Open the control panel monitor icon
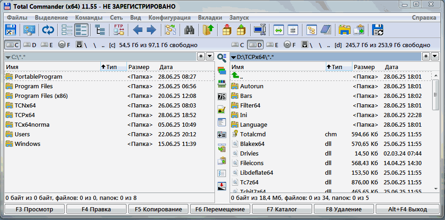445x220 pixels. (x=29, y=30)
